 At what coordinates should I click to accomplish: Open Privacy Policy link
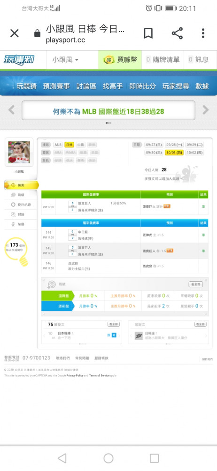75,375
